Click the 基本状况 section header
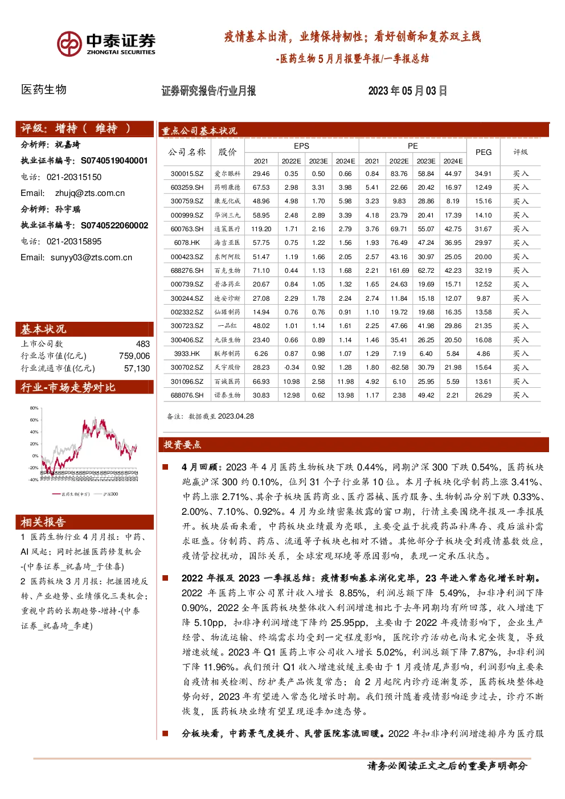The width and height of the screenshot is (565, 799). tap(84, 329)
